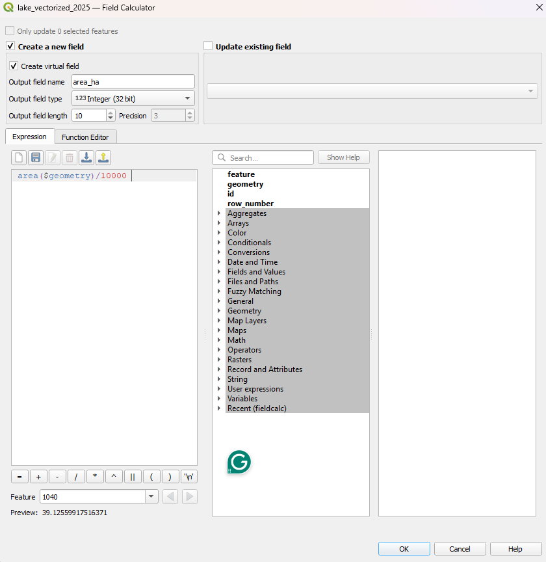Viewport: 546px width, 562px height.
Task: Click the QGIS logo in the title bar
Action: tap(8, 8)
